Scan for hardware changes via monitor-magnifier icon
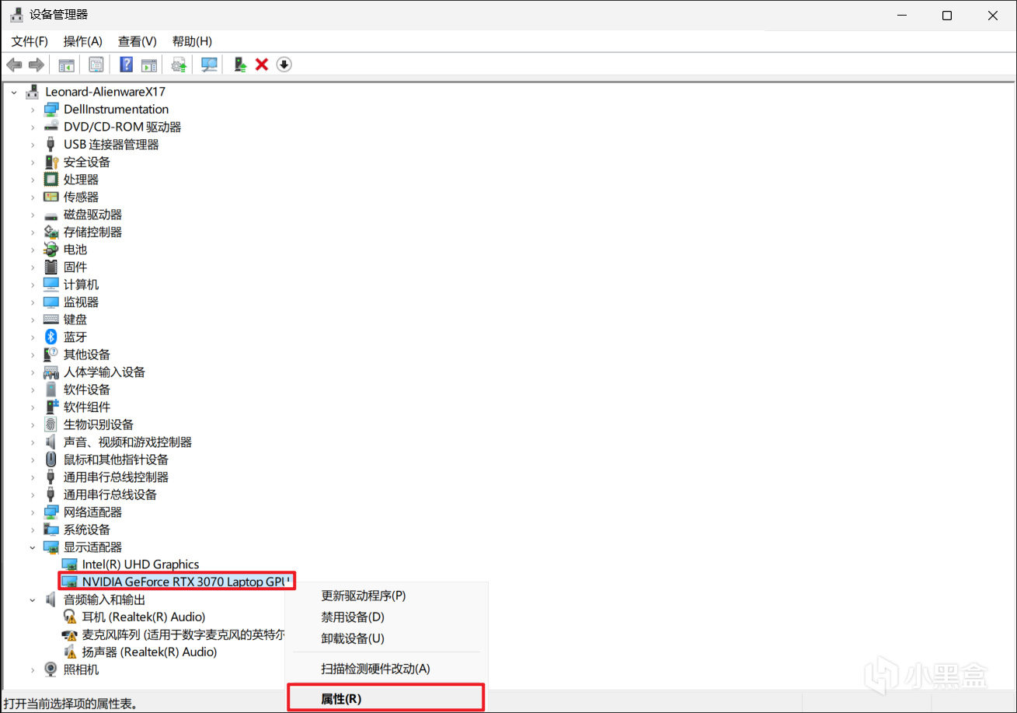 209,65
